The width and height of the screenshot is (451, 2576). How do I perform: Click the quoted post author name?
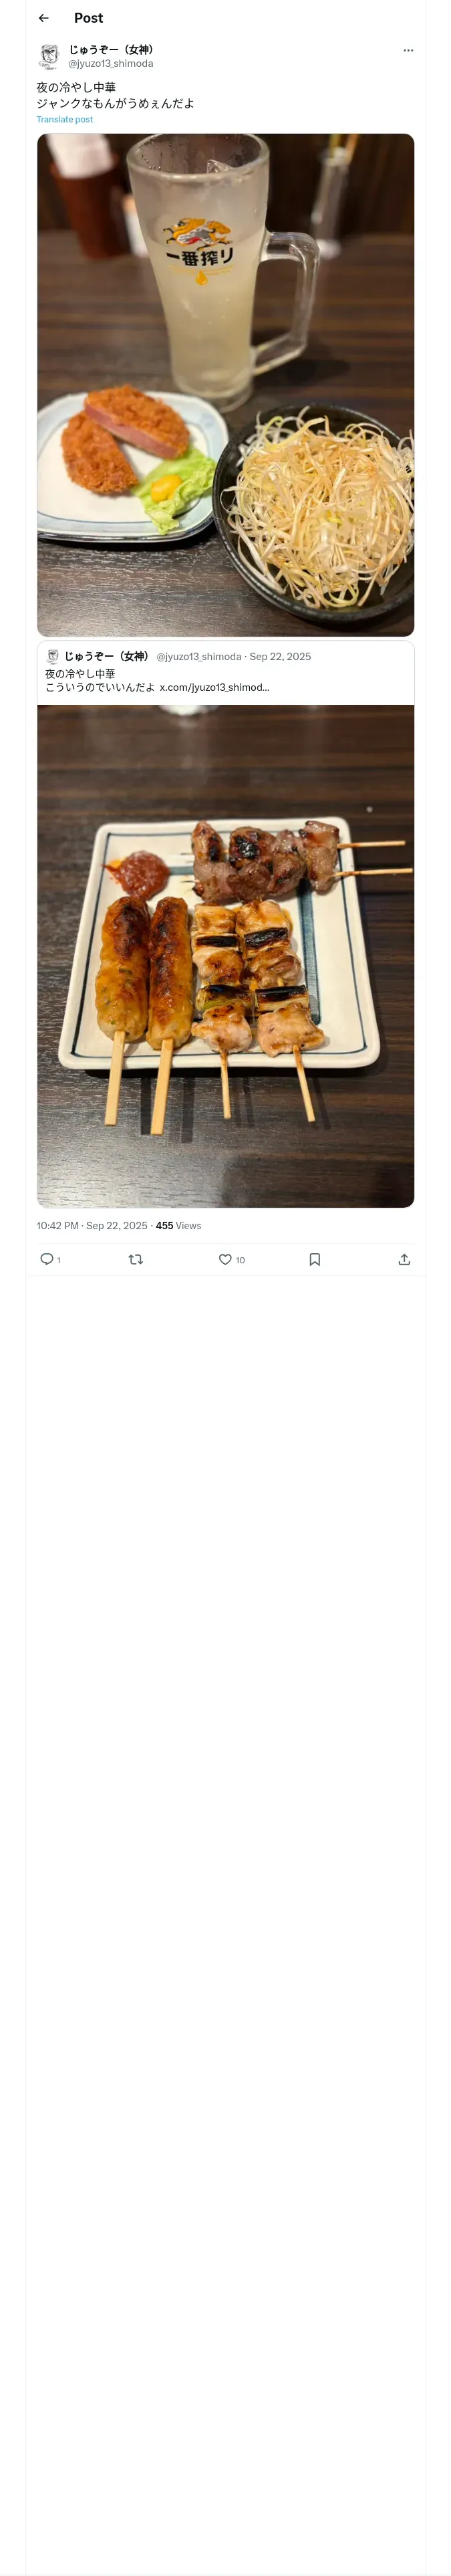pos(107,656)
